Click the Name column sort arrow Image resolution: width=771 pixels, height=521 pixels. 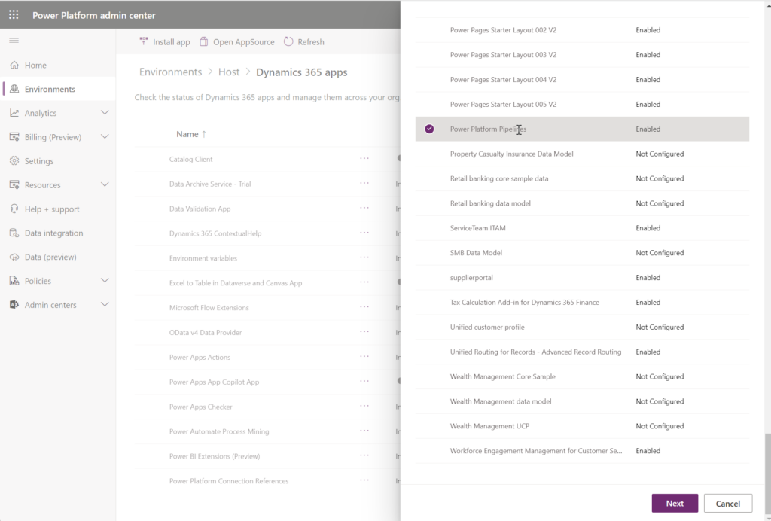coord(204,134)
